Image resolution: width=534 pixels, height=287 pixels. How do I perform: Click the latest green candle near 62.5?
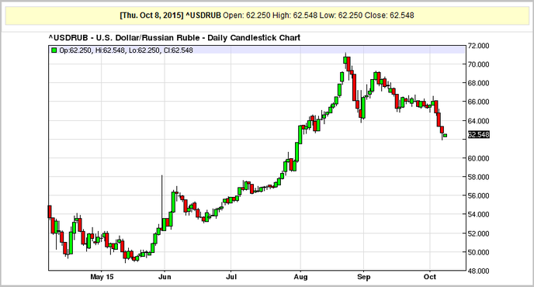(445, 136)
